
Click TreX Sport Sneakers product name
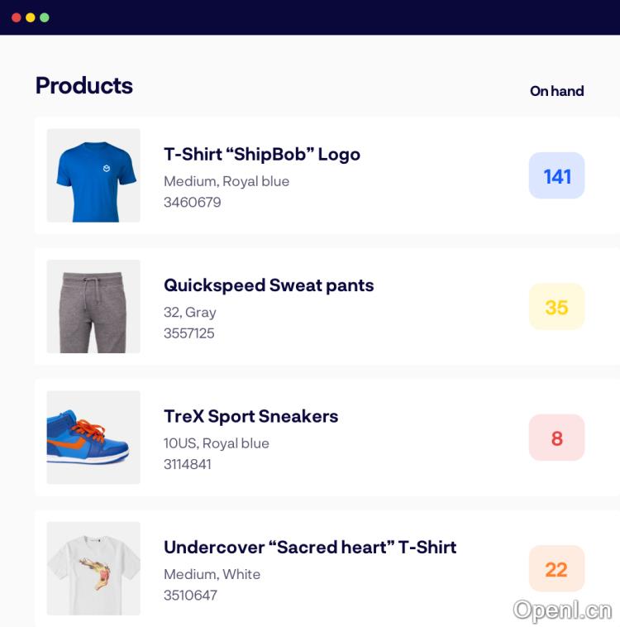click(250, 417)
